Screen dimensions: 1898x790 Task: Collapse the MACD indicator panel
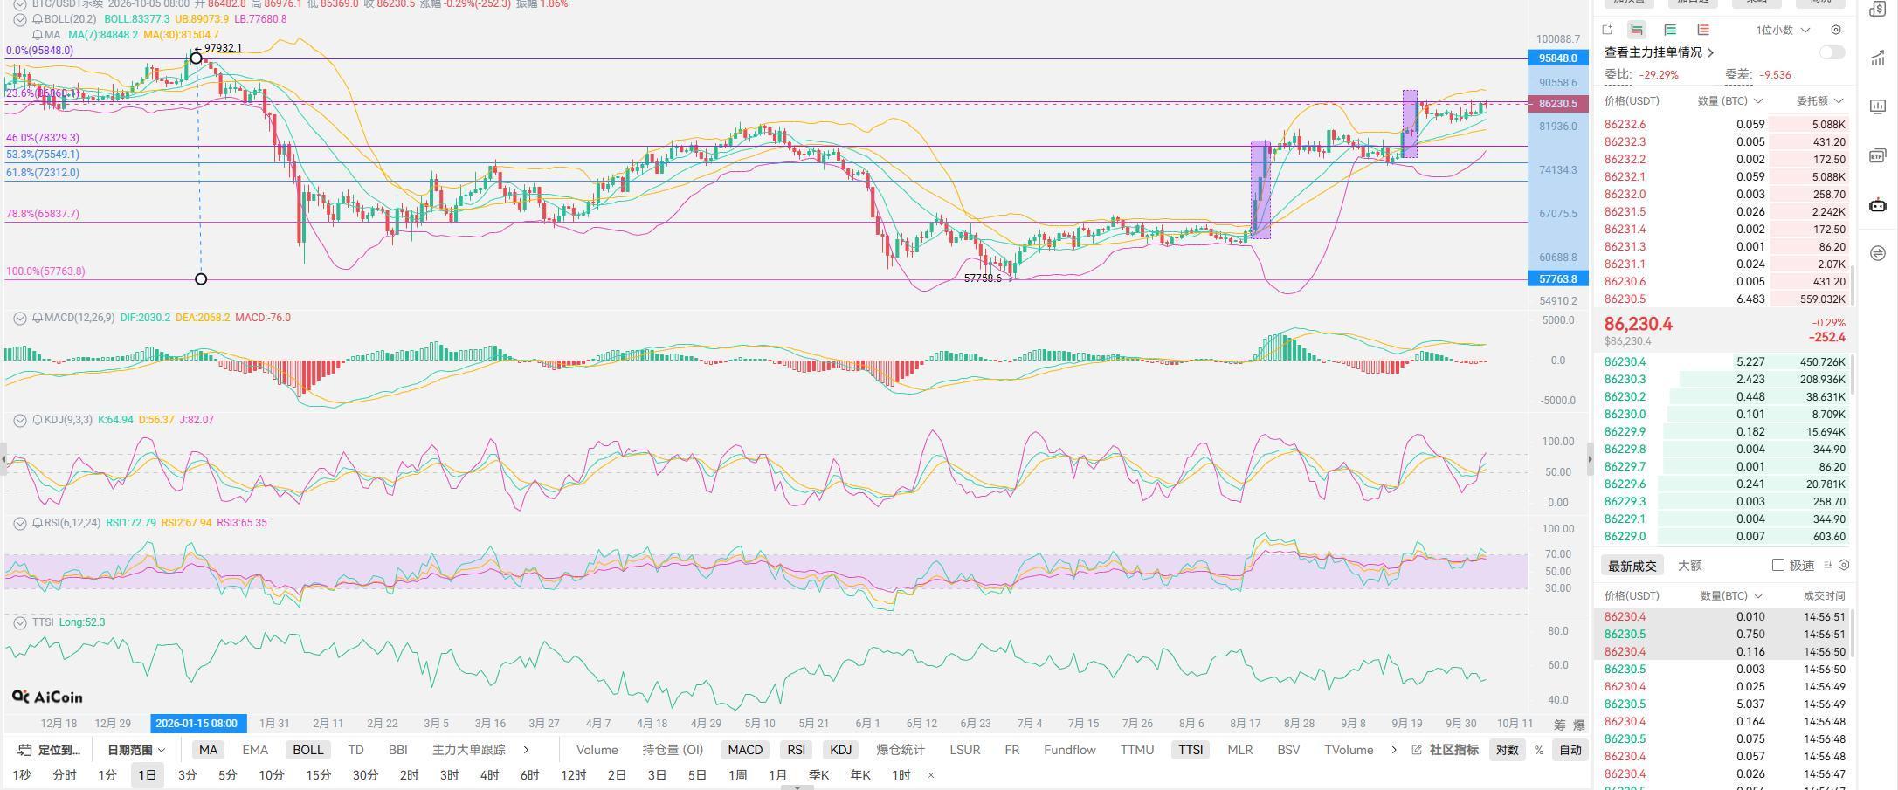[19, 318]
